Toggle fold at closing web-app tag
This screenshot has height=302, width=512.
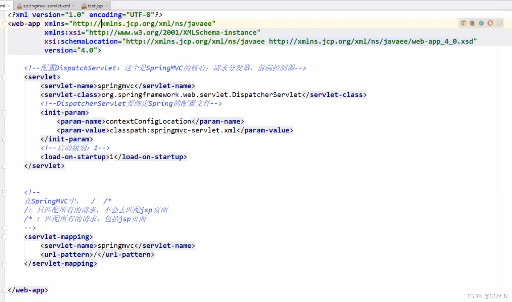[5, 290]
